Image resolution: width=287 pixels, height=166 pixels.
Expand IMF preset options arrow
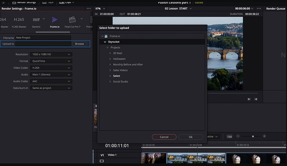click(44, 19)
